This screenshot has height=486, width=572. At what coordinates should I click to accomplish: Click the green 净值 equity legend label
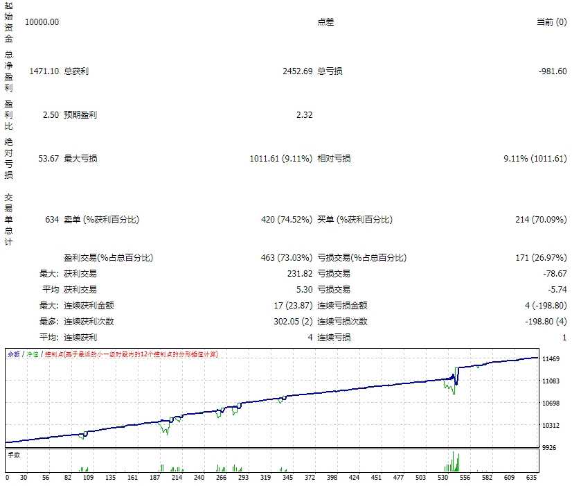pyautogui.click(x=33, y=354)
